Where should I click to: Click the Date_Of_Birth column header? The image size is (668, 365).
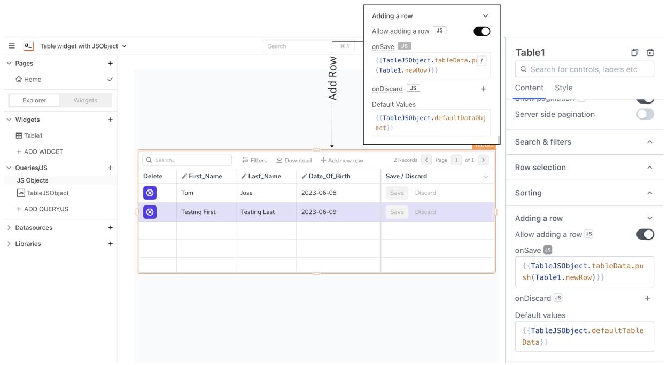pos(338,176)
